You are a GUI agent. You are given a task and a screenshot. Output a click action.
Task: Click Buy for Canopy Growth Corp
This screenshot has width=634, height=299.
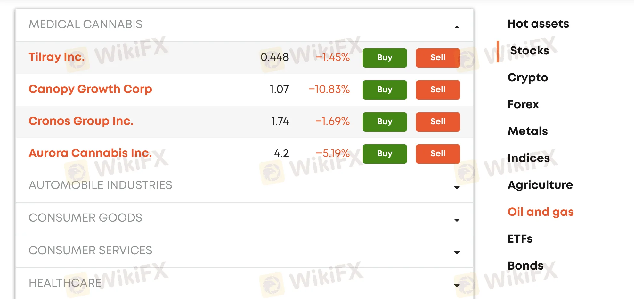385,90
